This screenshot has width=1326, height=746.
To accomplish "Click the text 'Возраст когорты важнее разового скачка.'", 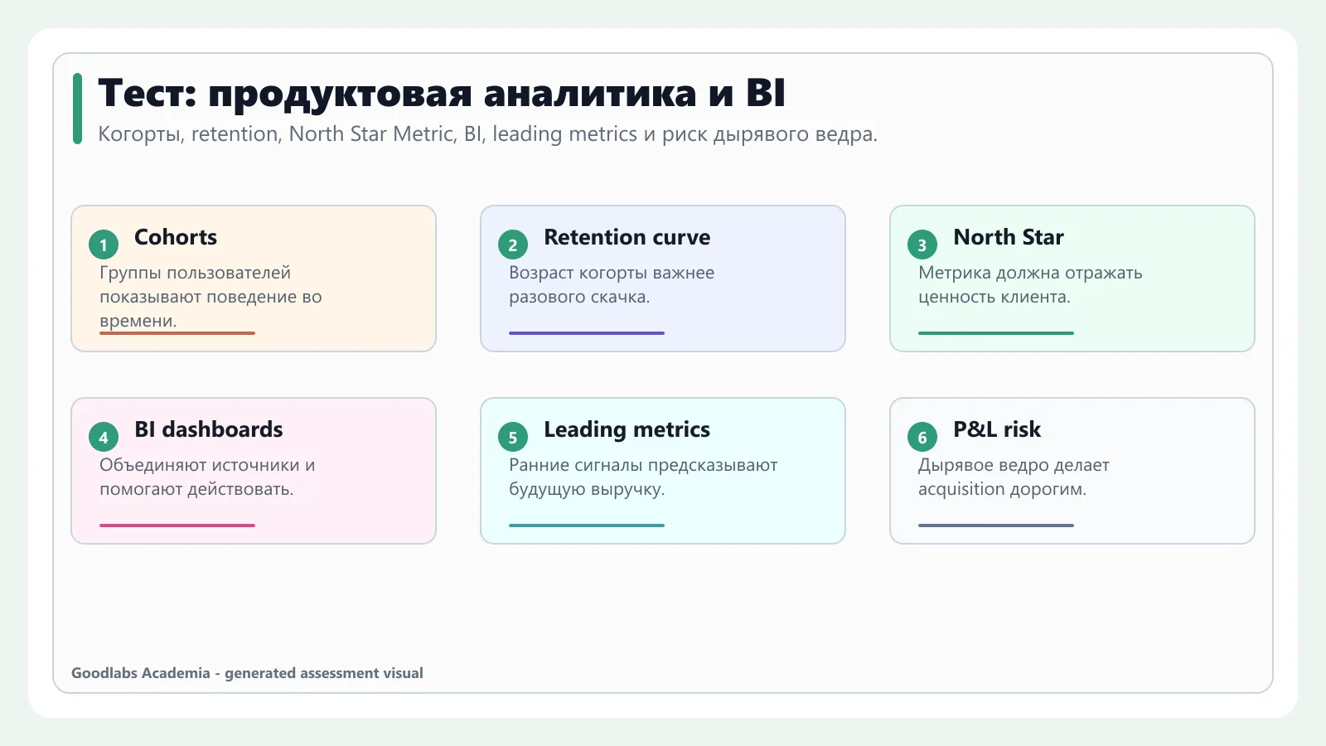I will click(x=612, y=284).
